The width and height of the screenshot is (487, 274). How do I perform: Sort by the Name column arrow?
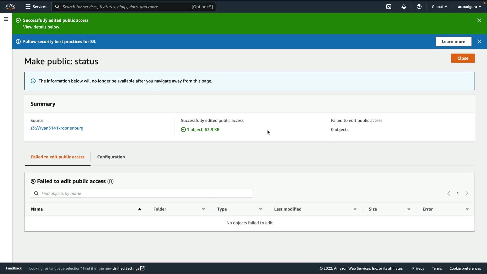click(140, 209)
